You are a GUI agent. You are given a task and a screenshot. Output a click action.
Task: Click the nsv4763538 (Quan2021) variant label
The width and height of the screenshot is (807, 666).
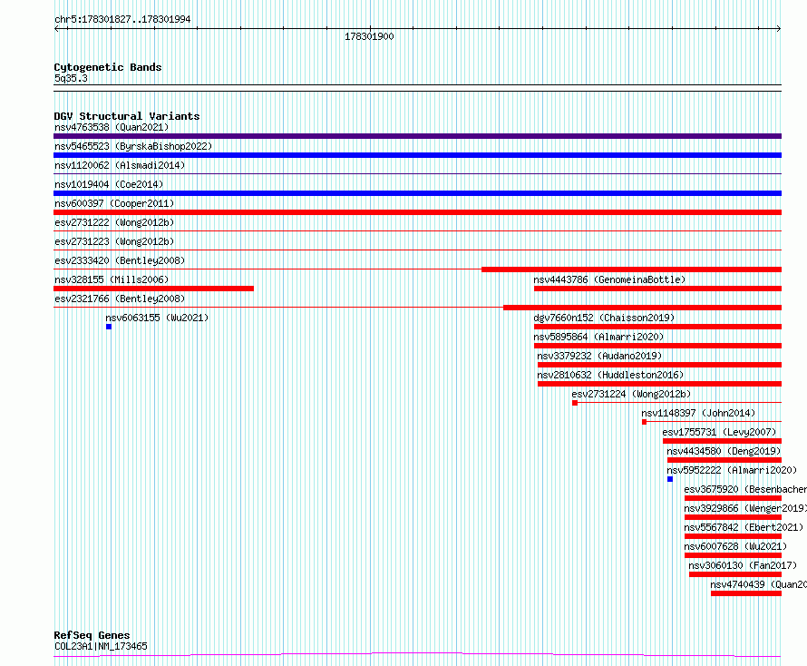(x=112, y=127)
